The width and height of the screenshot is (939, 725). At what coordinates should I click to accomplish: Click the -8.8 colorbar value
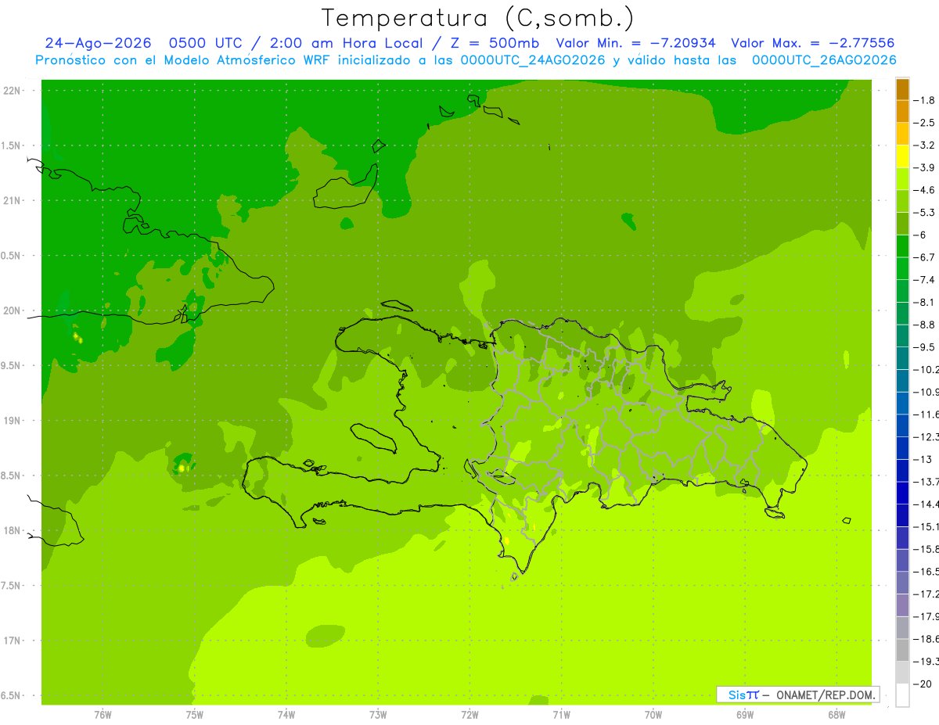click(x=925, y=325)
